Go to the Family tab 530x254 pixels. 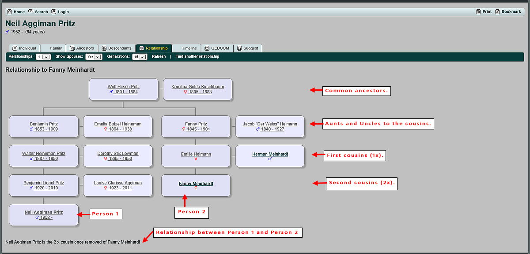[56, 48]
